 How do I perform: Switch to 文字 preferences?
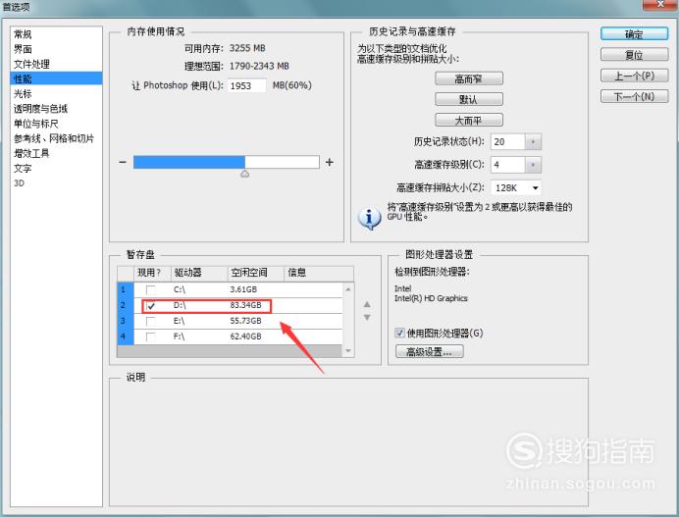(x=23, y=168)
